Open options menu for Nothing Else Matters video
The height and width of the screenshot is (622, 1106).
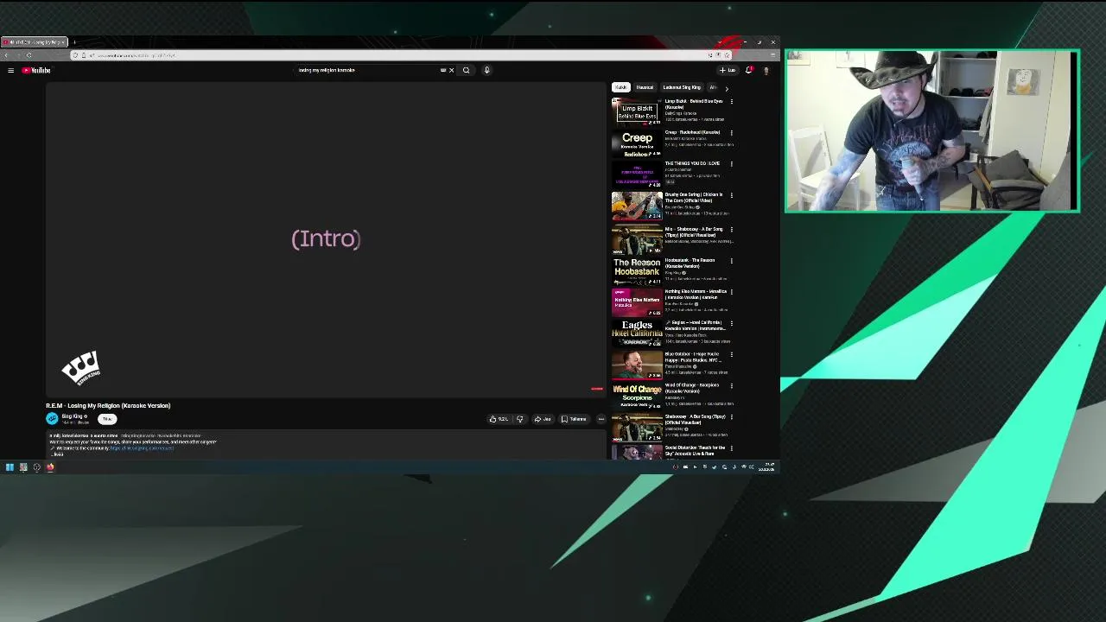tap(732, 292)
